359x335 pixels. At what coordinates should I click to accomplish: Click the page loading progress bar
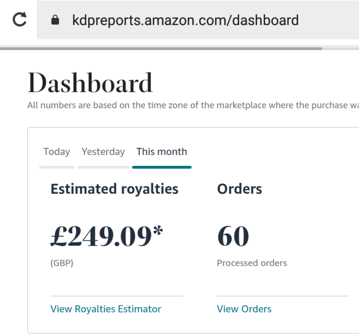(x=162, y=49)
